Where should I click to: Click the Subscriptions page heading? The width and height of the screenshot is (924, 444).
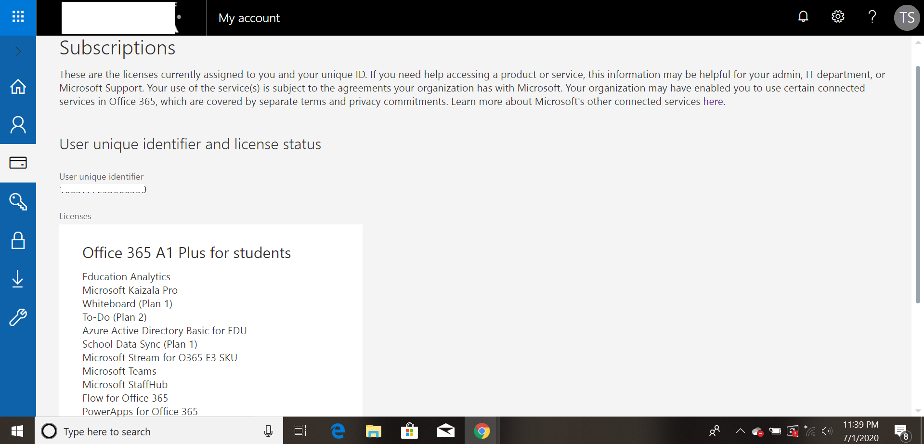[x=117, y=48]
